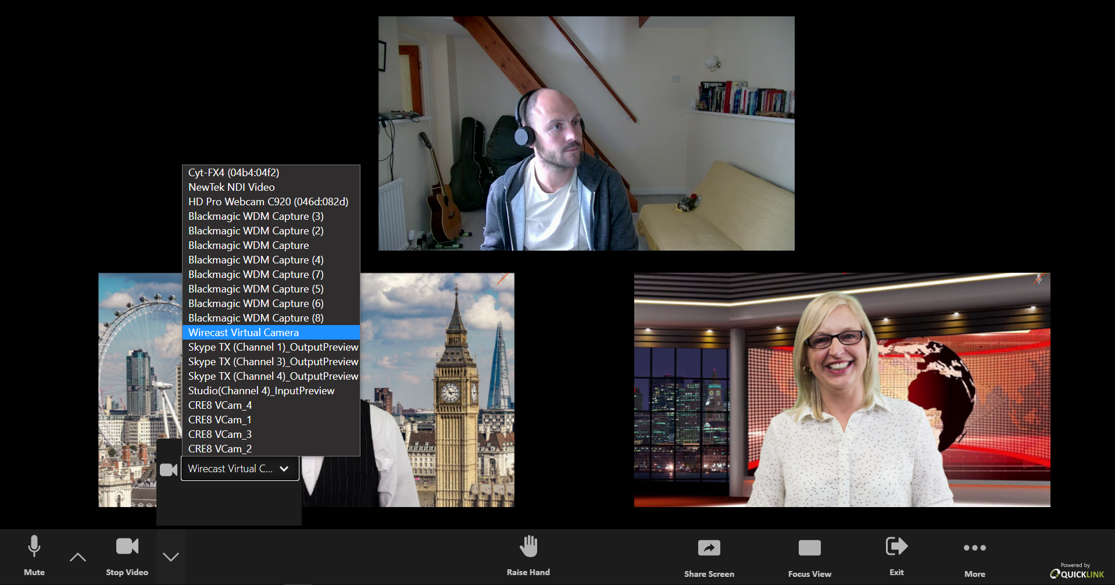This screenshot has height=585, width=1115.
Task: Pick CRE8 VCam_4 virtual camera
Action: pos(271,405)
